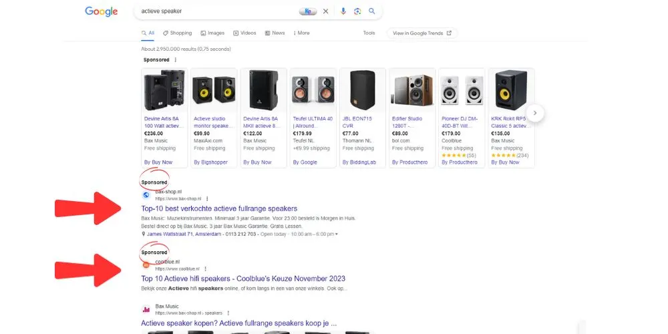The width and height of the screenshot is (668, 334).
Task: Expand opening hours dropdown for Bax Music
Action: pos(337,234)
